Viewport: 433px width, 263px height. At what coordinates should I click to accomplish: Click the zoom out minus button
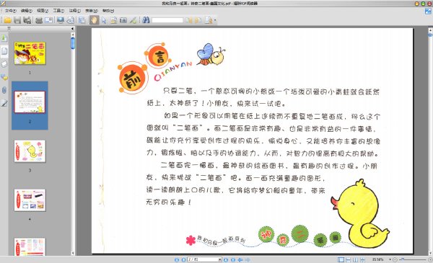[x=395, y=259]
